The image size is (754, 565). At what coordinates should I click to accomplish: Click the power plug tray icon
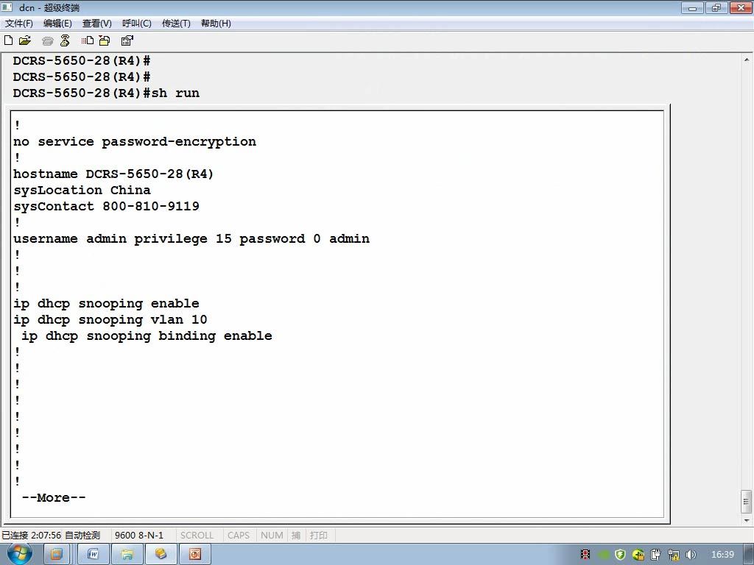(655, 555)
